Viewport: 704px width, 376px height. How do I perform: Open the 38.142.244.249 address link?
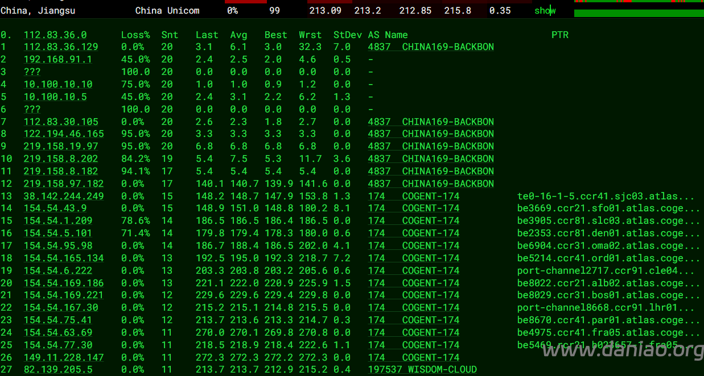coord(64,197)
